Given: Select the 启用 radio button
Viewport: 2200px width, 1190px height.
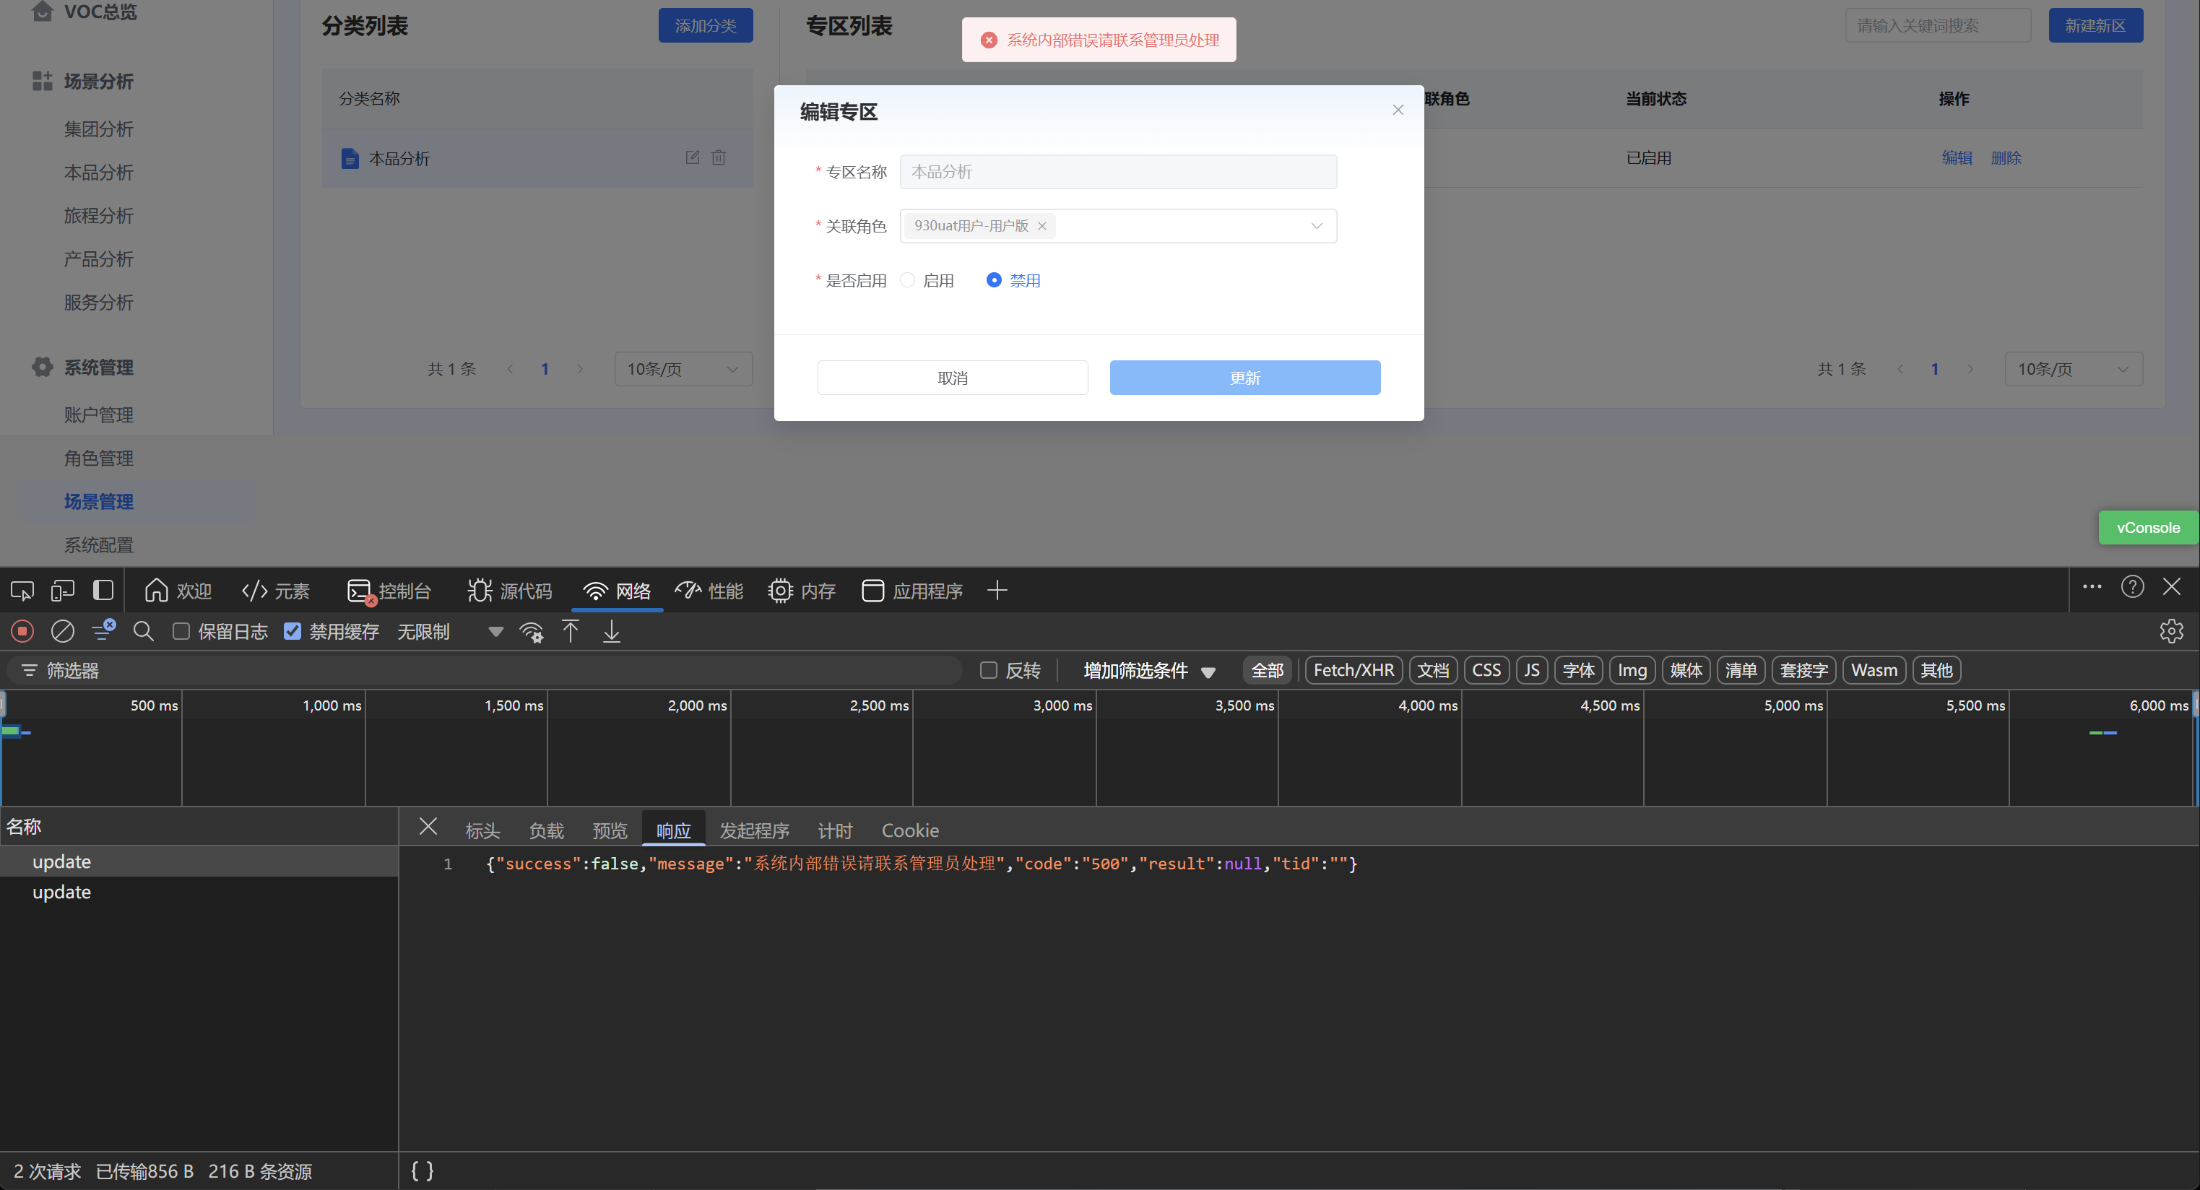Looking at the screenshot, I should (908, 280).
